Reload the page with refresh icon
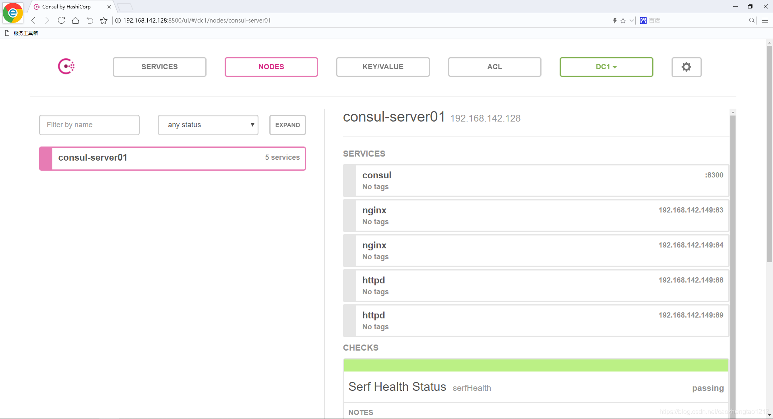Viewport: 773px width, 419px height. tap(61, 21)
